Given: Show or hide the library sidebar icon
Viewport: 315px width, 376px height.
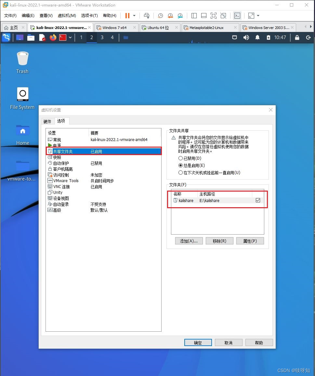Looking at the screenshot, I should point(194,16).
